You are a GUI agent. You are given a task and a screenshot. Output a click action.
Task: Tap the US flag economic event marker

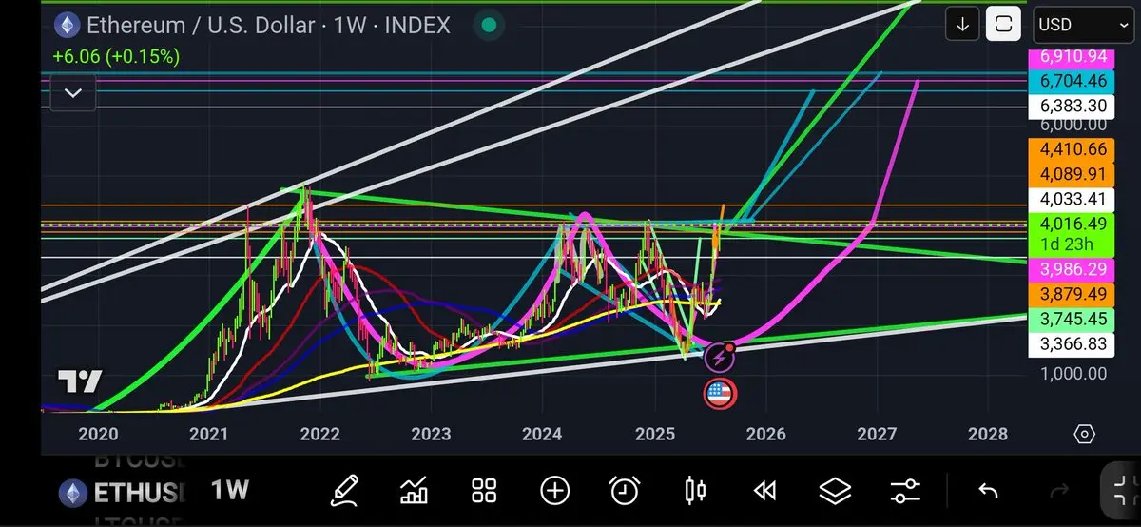[x=720, y=393]
